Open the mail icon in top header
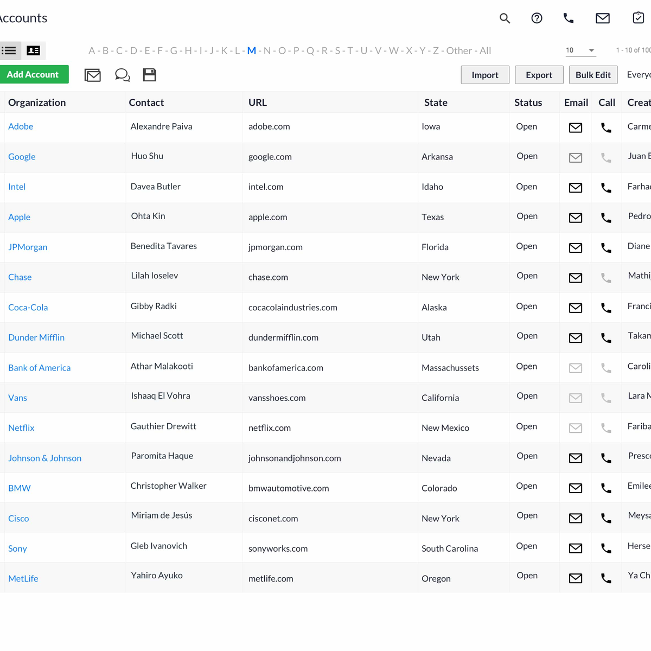 coord(602,18)
